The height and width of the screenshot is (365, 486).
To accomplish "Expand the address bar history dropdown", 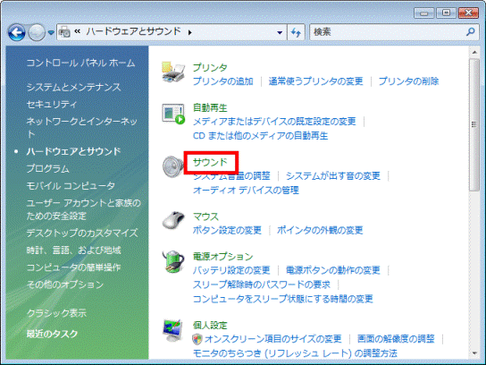I will point(280,32).
